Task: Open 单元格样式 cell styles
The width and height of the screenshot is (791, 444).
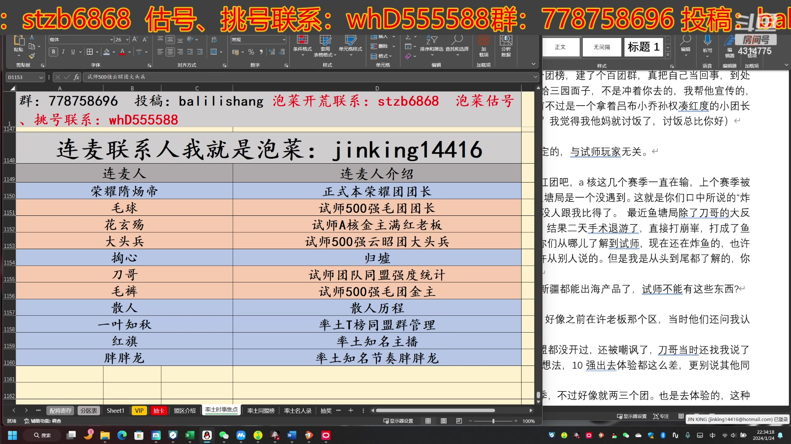Action: 351,45
